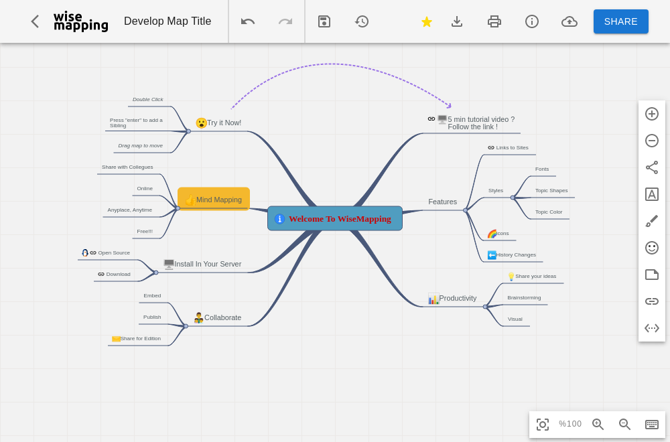Screen dimensions: 670x442
Task: Undo the last edit
Action: (x=248, y=21)
